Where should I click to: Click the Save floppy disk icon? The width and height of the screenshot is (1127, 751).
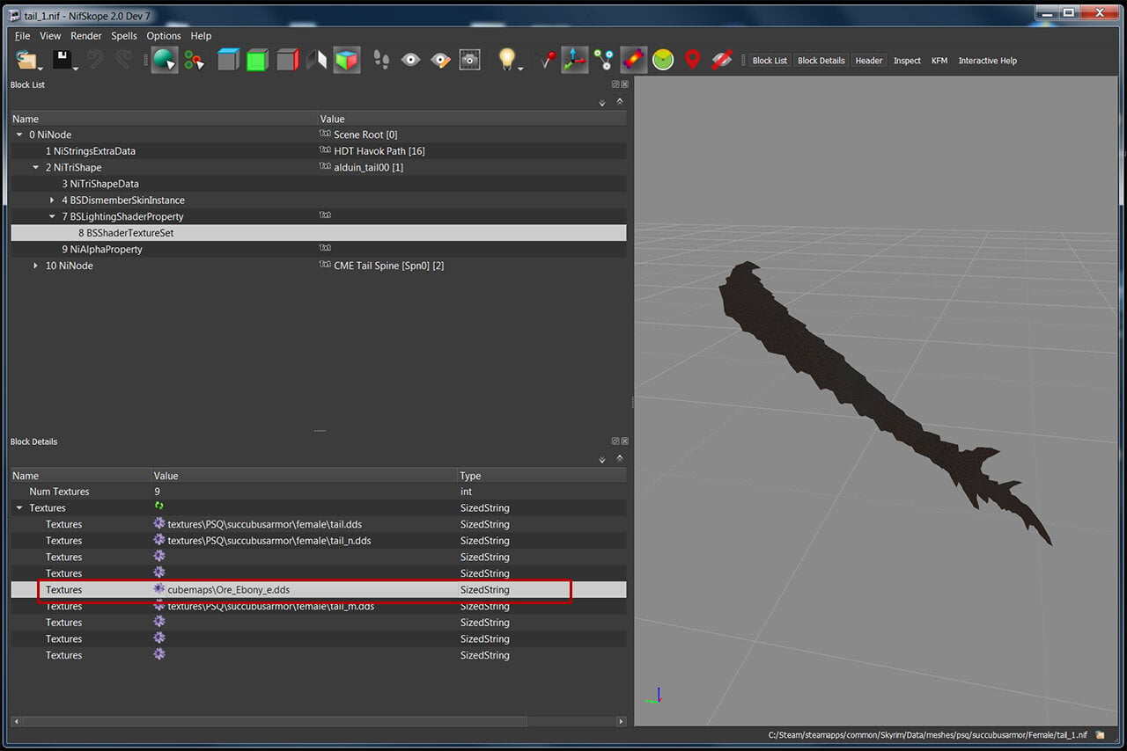(62, 60)
